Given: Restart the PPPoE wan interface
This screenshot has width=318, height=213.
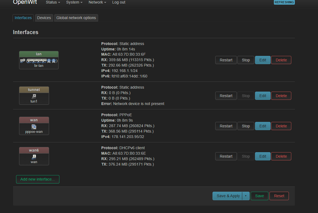Looking at the screenshot, I should (x=226, y=126).
